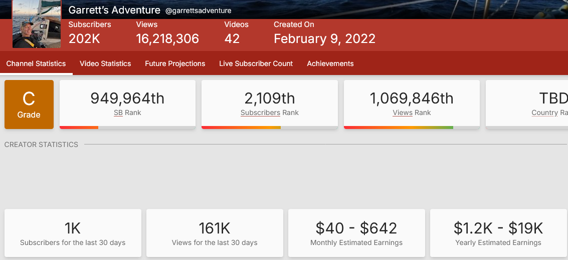Click the C Grade badge

click(x=29, y=104)
